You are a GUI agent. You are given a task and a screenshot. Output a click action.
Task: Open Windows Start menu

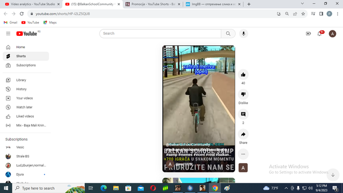point(6,188)
